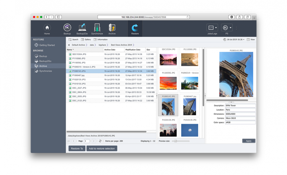287x175 pixels.
Task: Open the browser downloads icon
Action: 231,17
